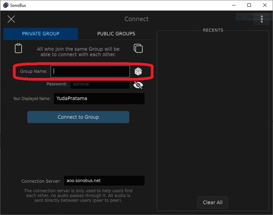
Task: Click the 'Group Name:' label
Action: click(x=34, y=71)
